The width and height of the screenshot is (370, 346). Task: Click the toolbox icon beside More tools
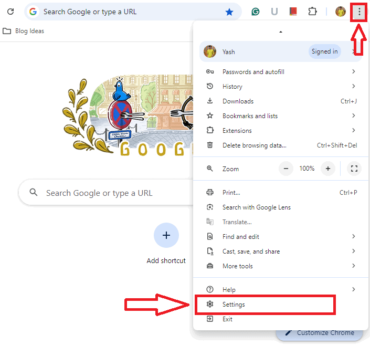point(210,266)
